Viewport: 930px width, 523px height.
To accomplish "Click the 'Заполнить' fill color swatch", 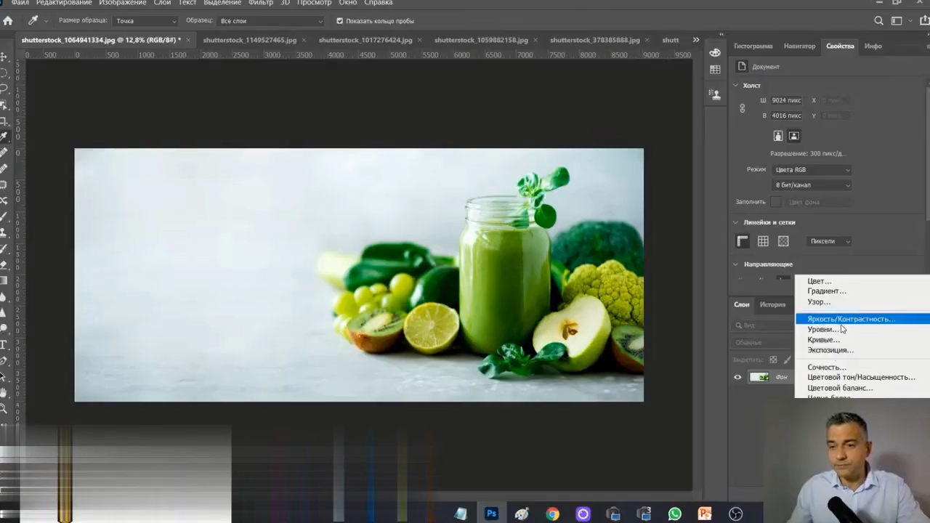I will click(x=777, y=202).
